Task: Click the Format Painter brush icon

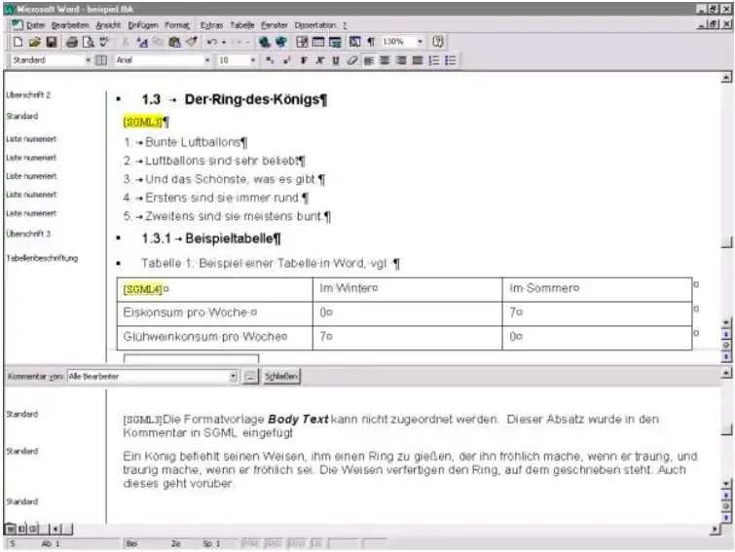Action: point(191,43)
